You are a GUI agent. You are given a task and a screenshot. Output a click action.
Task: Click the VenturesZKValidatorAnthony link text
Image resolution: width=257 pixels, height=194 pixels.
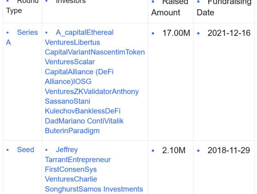92,91
